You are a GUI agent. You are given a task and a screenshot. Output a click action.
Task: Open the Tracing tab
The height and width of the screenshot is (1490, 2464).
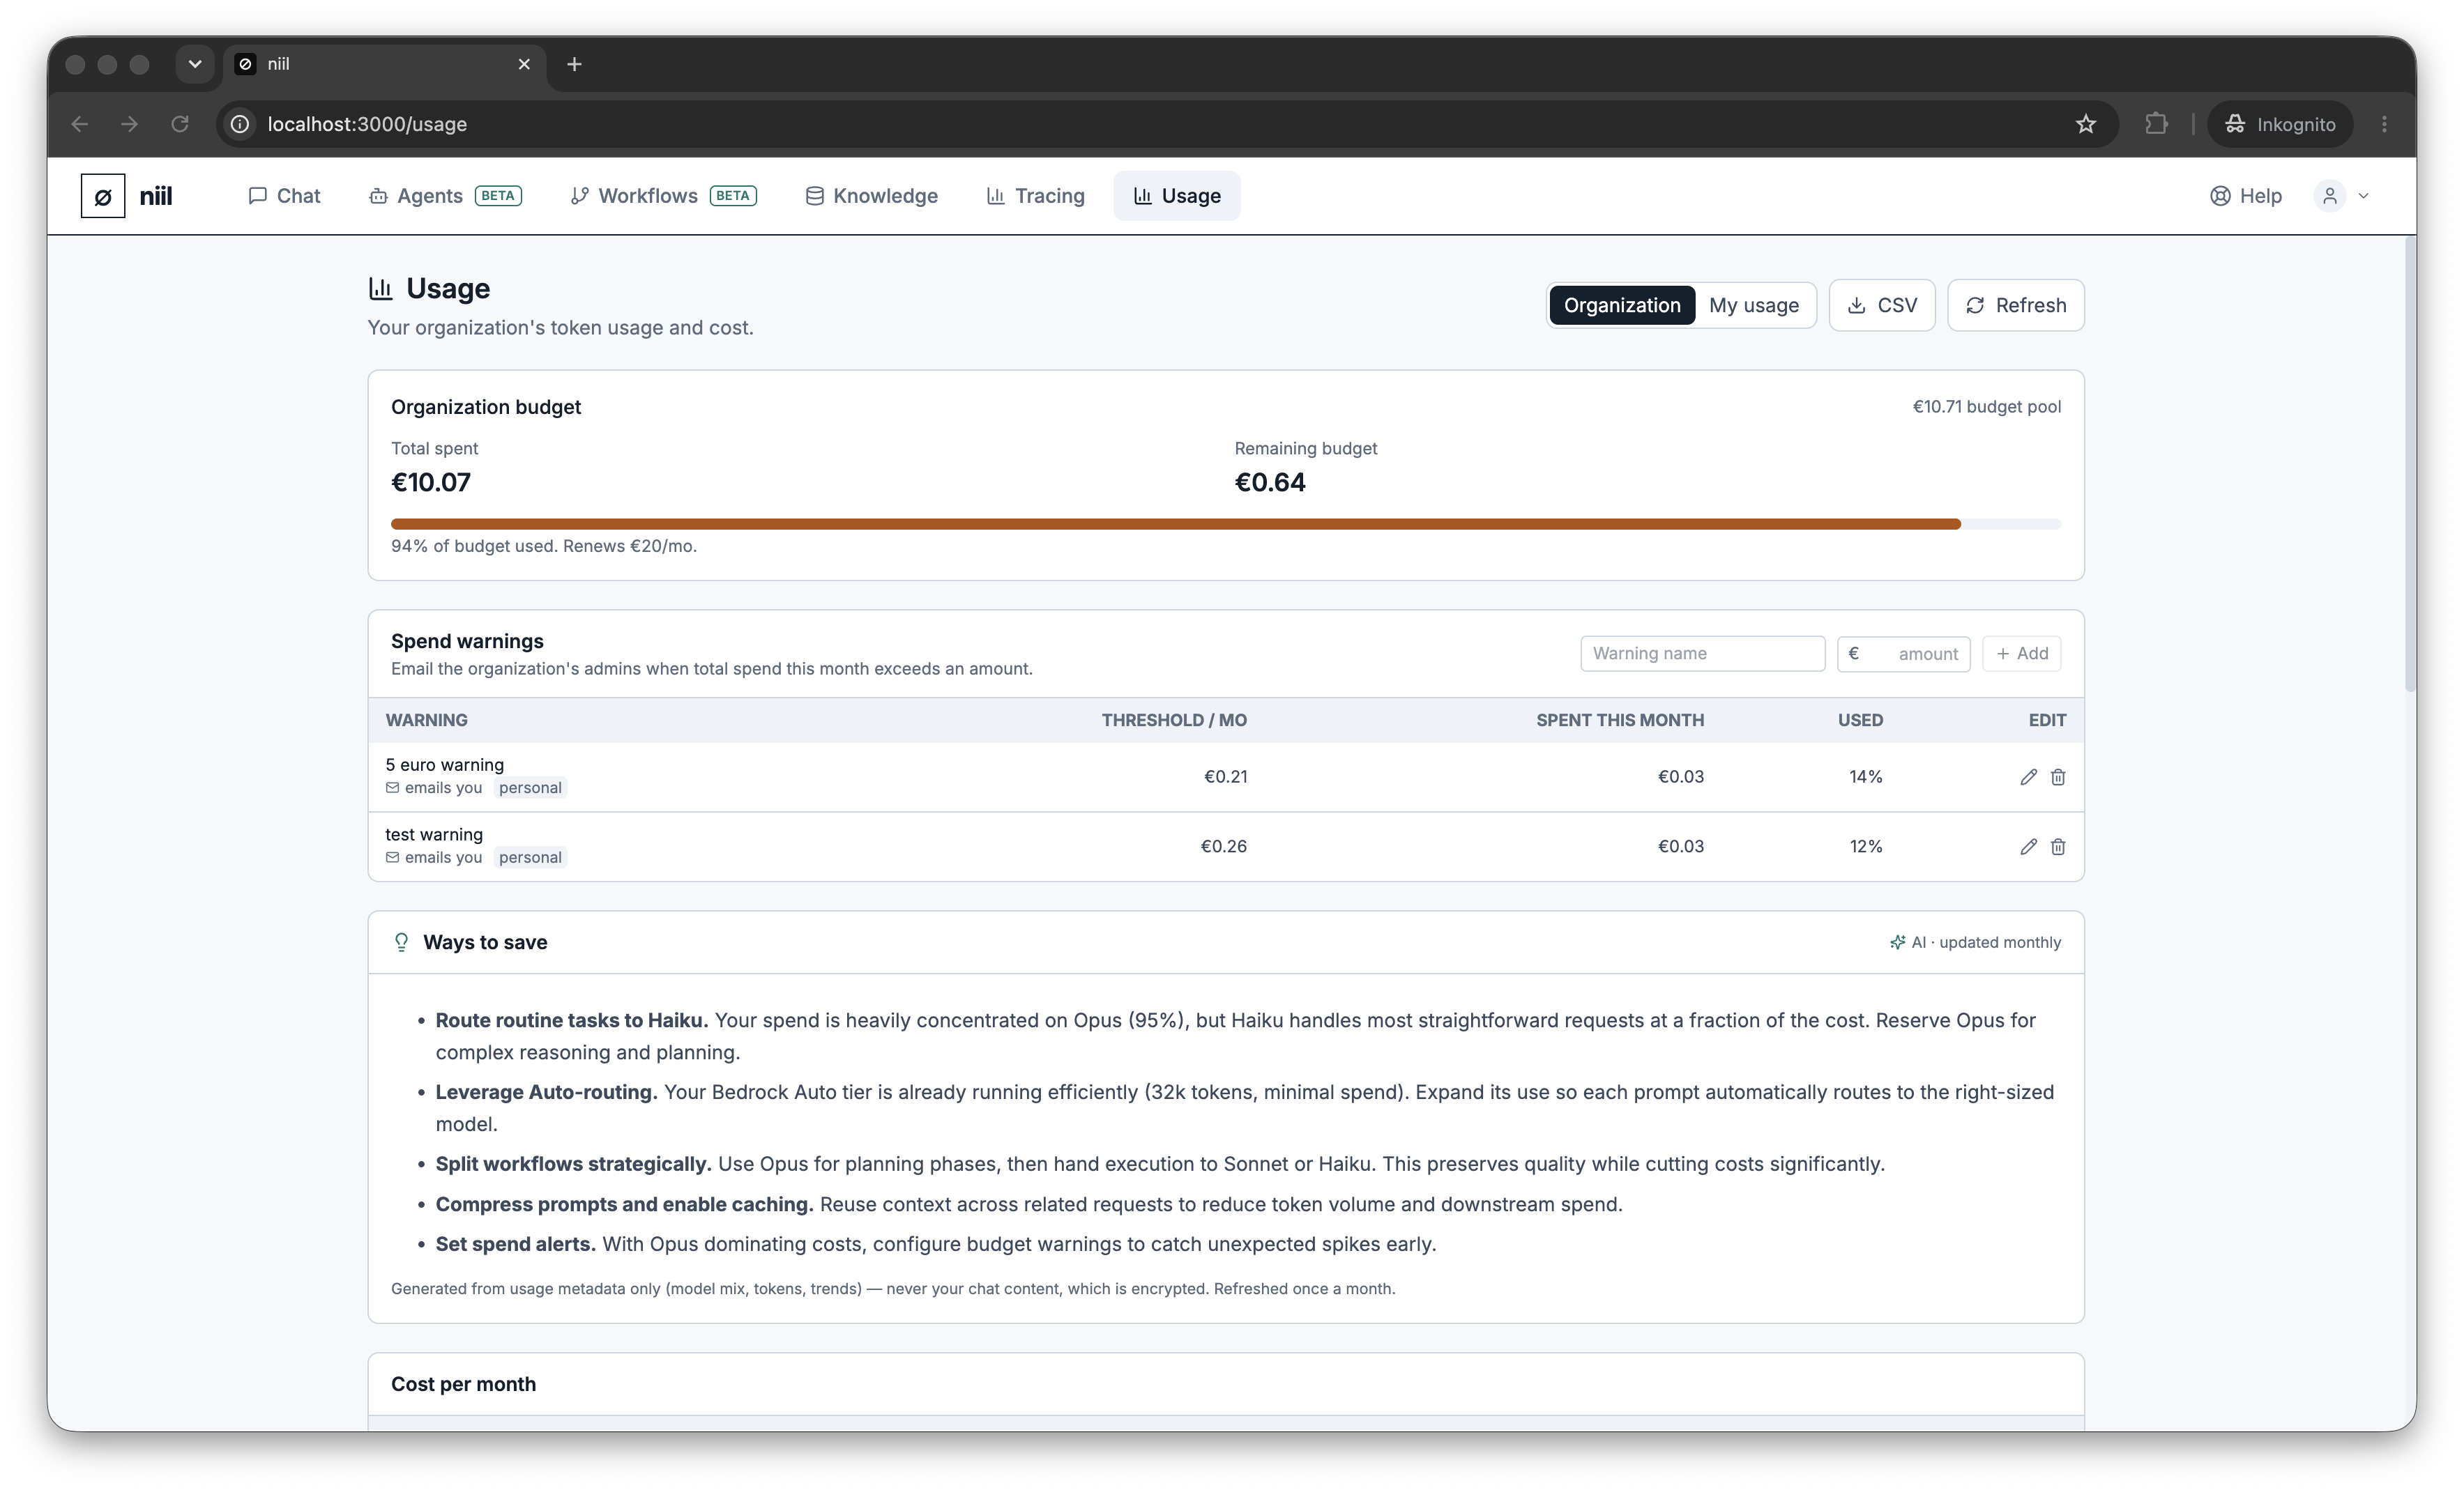(1035, 196)
